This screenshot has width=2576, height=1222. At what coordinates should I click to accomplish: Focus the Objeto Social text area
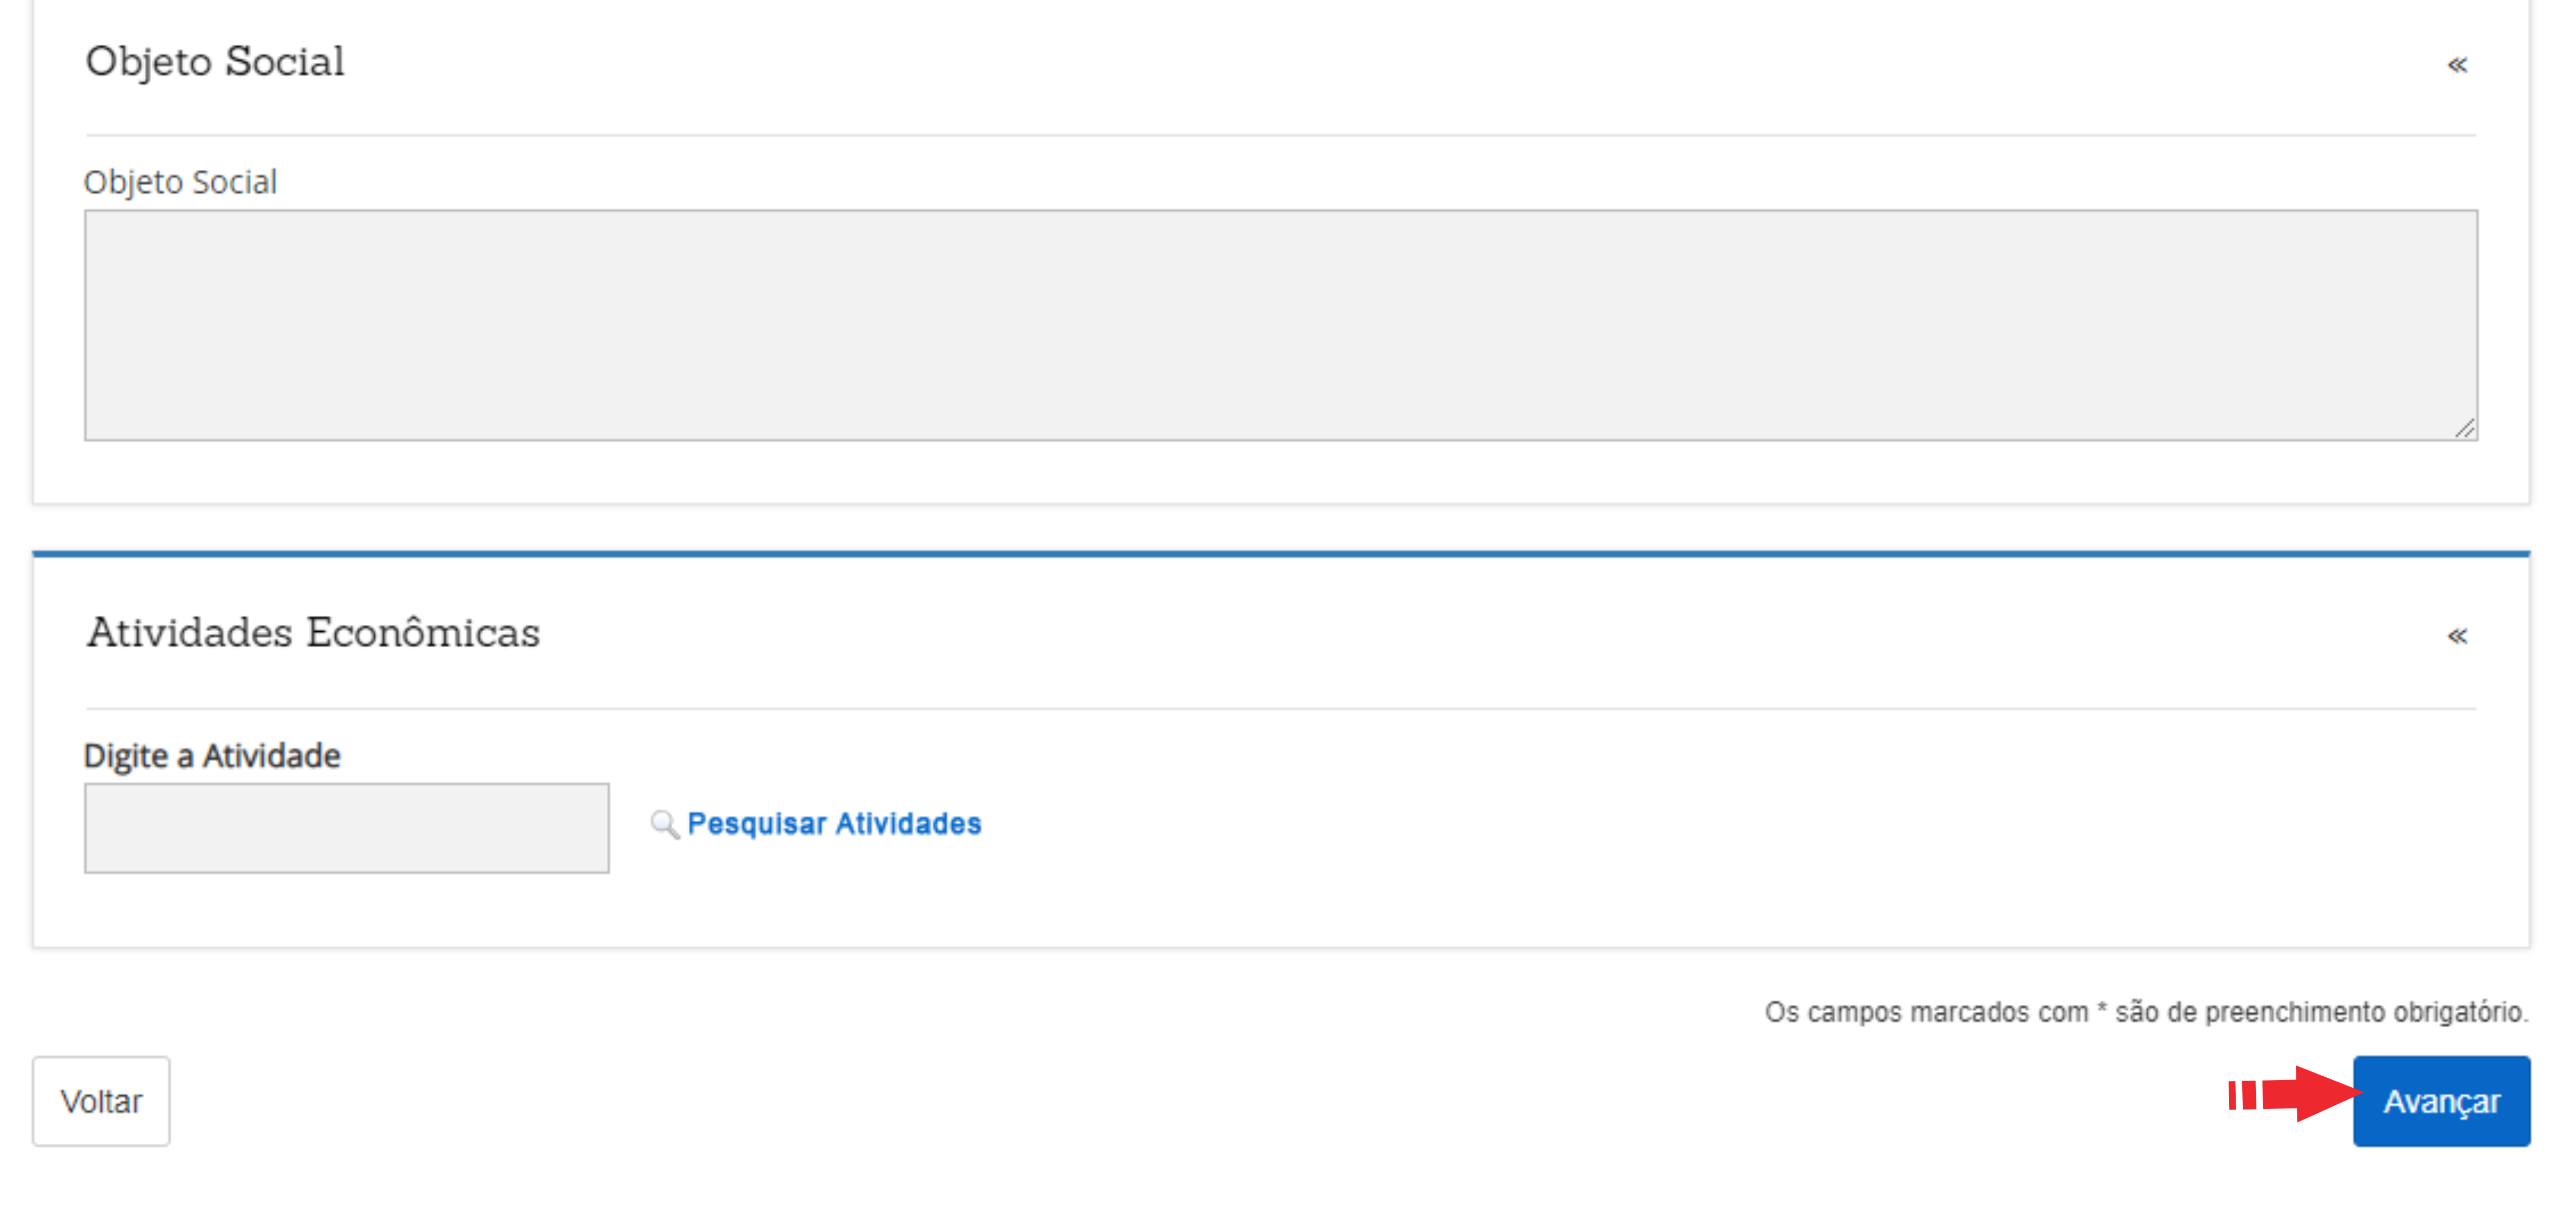point(1280,325)
